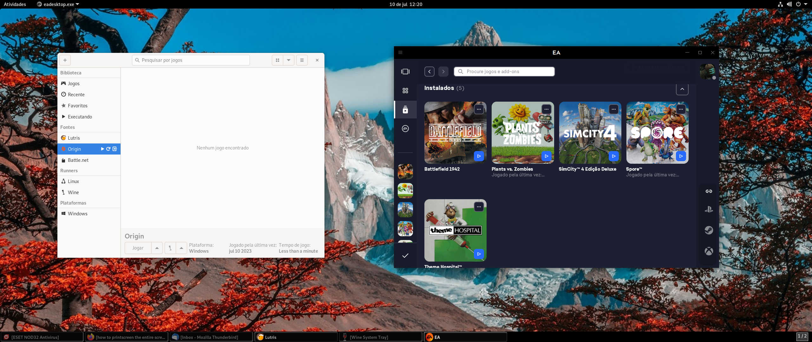Play Battlefield 1942
The height and width of the screenshot is (342, 812).
tap(479, 156)
